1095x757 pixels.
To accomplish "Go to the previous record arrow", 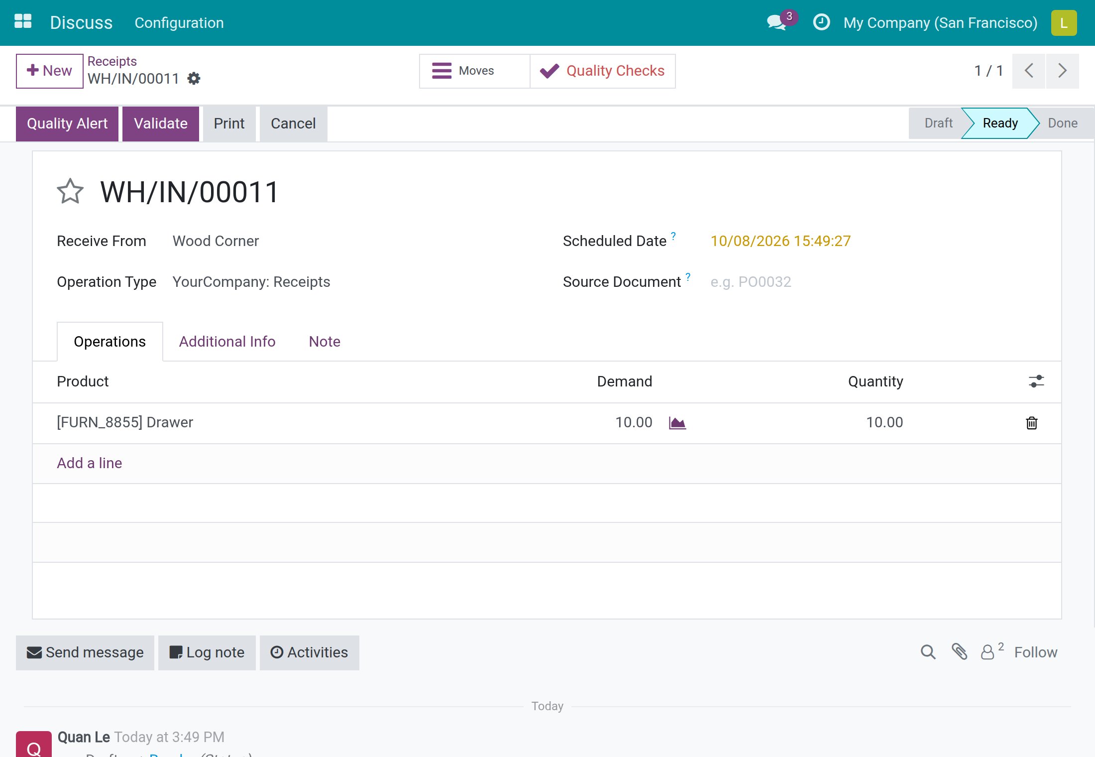I will pyautogui.click(x=1029, y=71).
